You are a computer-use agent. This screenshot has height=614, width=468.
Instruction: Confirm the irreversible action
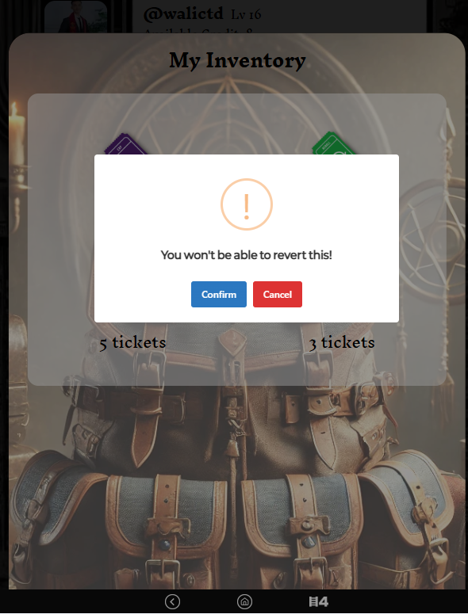(x=219, y=294)
